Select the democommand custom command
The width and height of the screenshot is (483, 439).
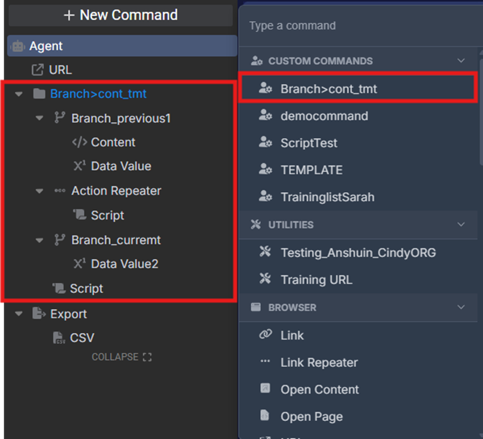click(324, 116)
